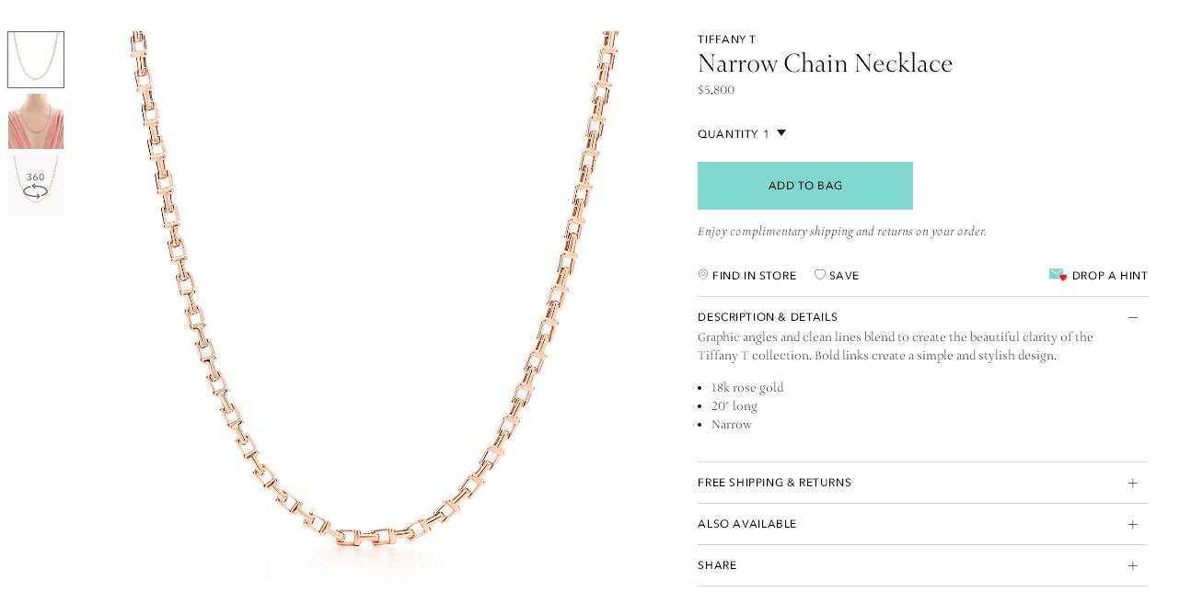Click the plus icon beside Also Available
Image resolution: width=1191 pixels, height=592 pixels.
tap(1133, 525)
